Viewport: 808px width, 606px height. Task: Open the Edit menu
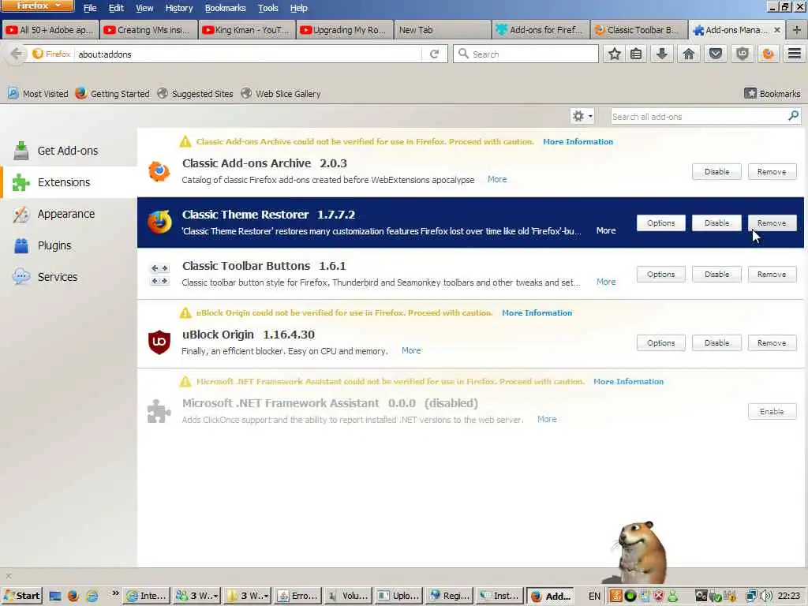(116, 8)
